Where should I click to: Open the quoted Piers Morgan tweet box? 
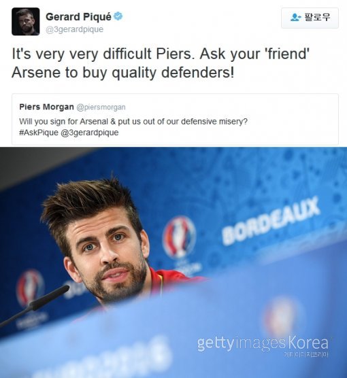[x=175, y=120]
